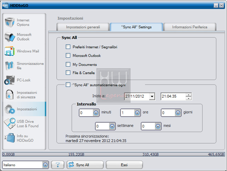Open the Informazioni Periferica tab

pyautogui.click(x=190, y=27)
